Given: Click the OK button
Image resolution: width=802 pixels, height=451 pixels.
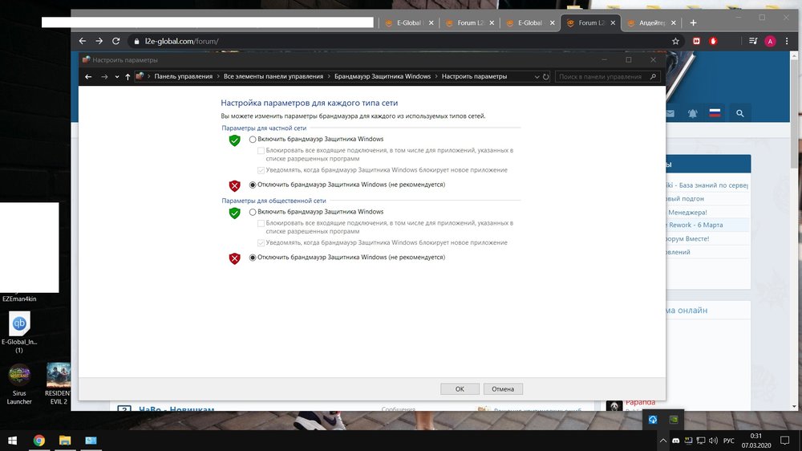Looking at the screenshot, I should click(x=460, y=388).
